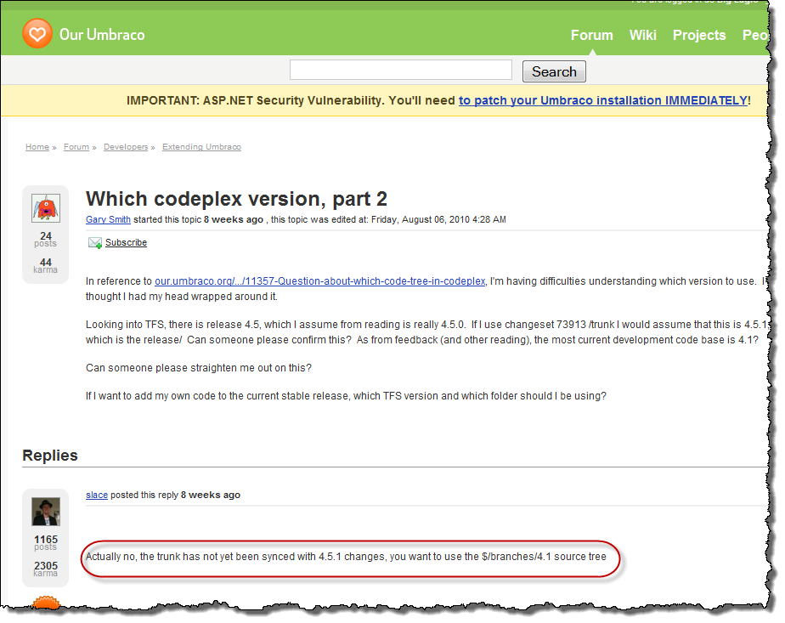Click Gary Smith's monster avatar
The width and height of the screenshot is (785, 623).
click(x=46, y=208)
